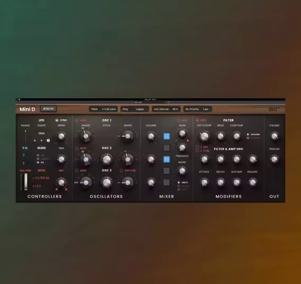Click the MOD Mix knob

tap(61, 182)
